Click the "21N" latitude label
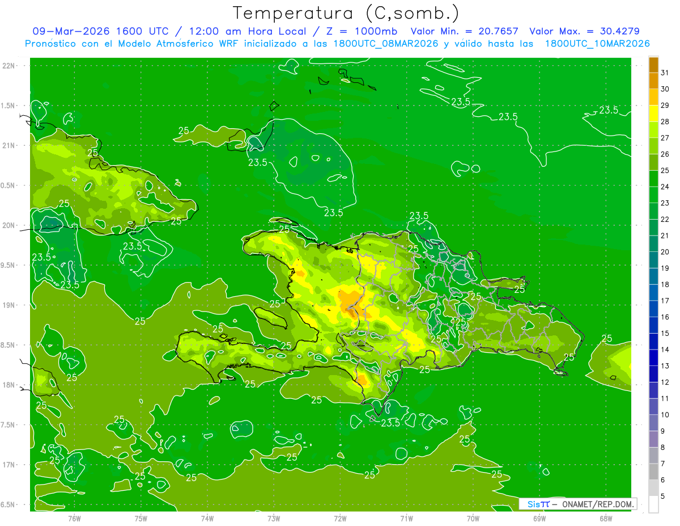Screen dimensions: 680x526 coord(8,145)
